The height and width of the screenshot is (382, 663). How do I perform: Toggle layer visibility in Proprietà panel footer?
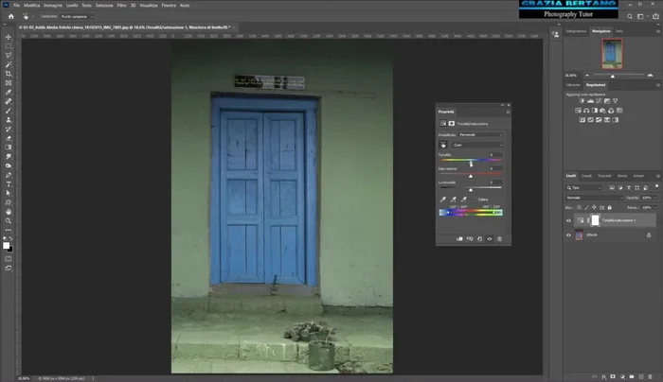click(490, 239)
